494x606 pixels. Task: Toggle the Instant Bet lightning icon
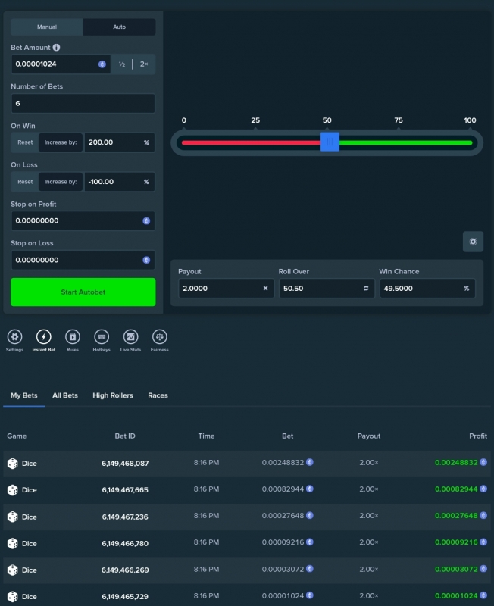(44, 336)
